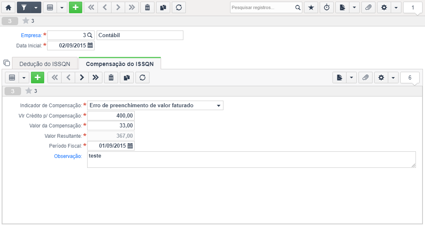Click the Observação text area with teste
425x226 pixels.
pyautogui.click(x=251, y=160)
